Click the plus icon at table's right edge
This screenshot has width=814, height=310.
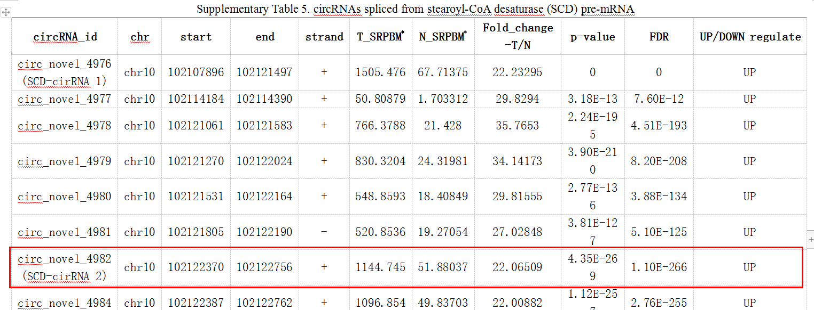point(810,239)
